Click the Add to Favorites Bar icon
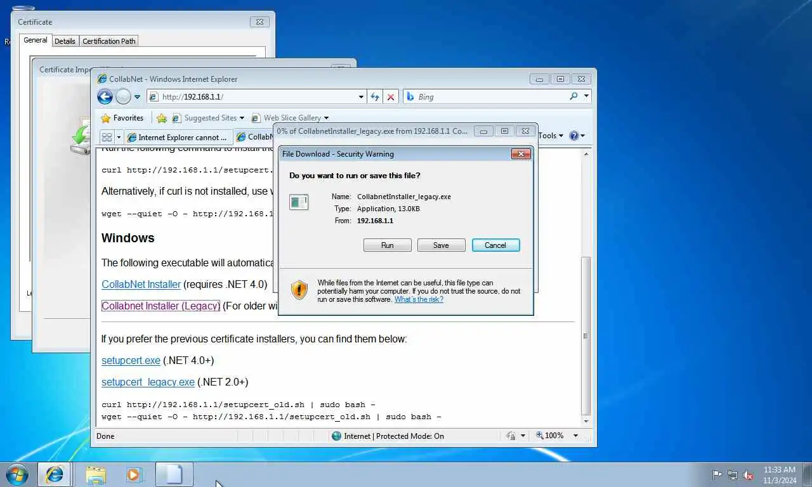This screenshot has width=812, height=487. [x=162, y=118]
